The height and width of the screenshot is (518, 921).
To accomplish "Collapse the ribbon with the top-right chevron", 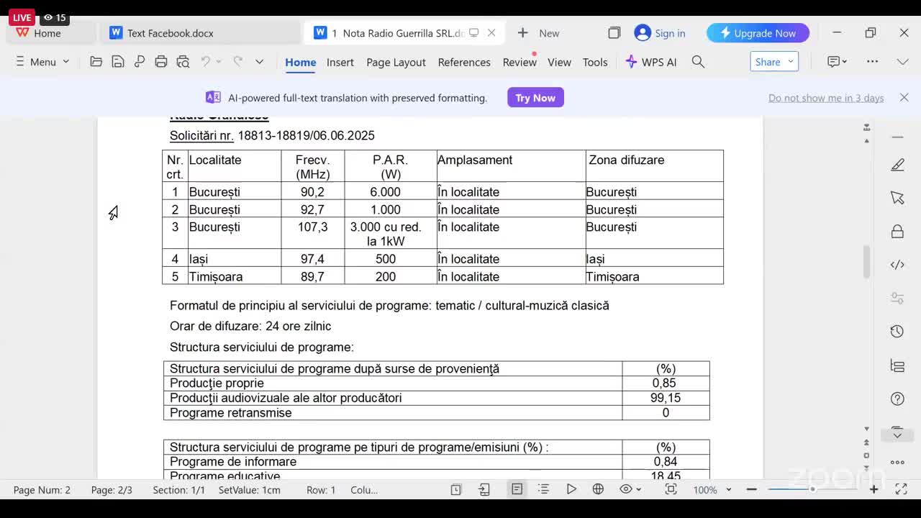I will 903,62.
